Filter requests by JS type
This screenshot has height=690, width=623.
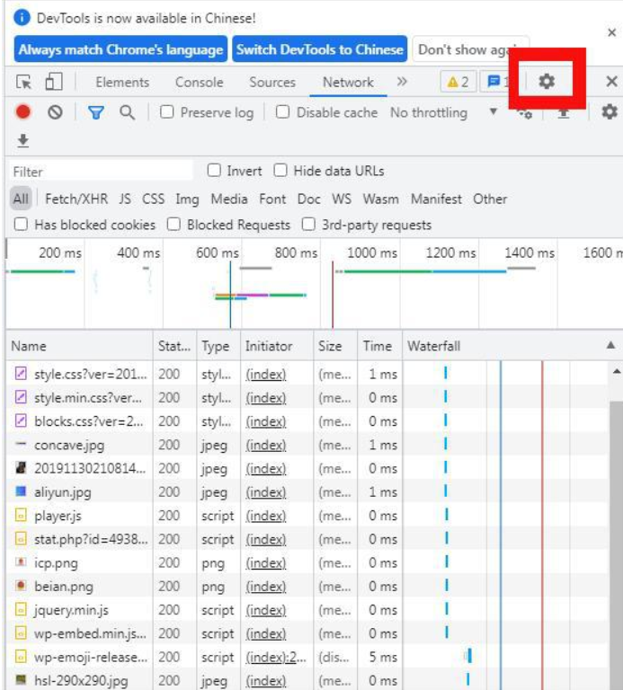point(125,199)
